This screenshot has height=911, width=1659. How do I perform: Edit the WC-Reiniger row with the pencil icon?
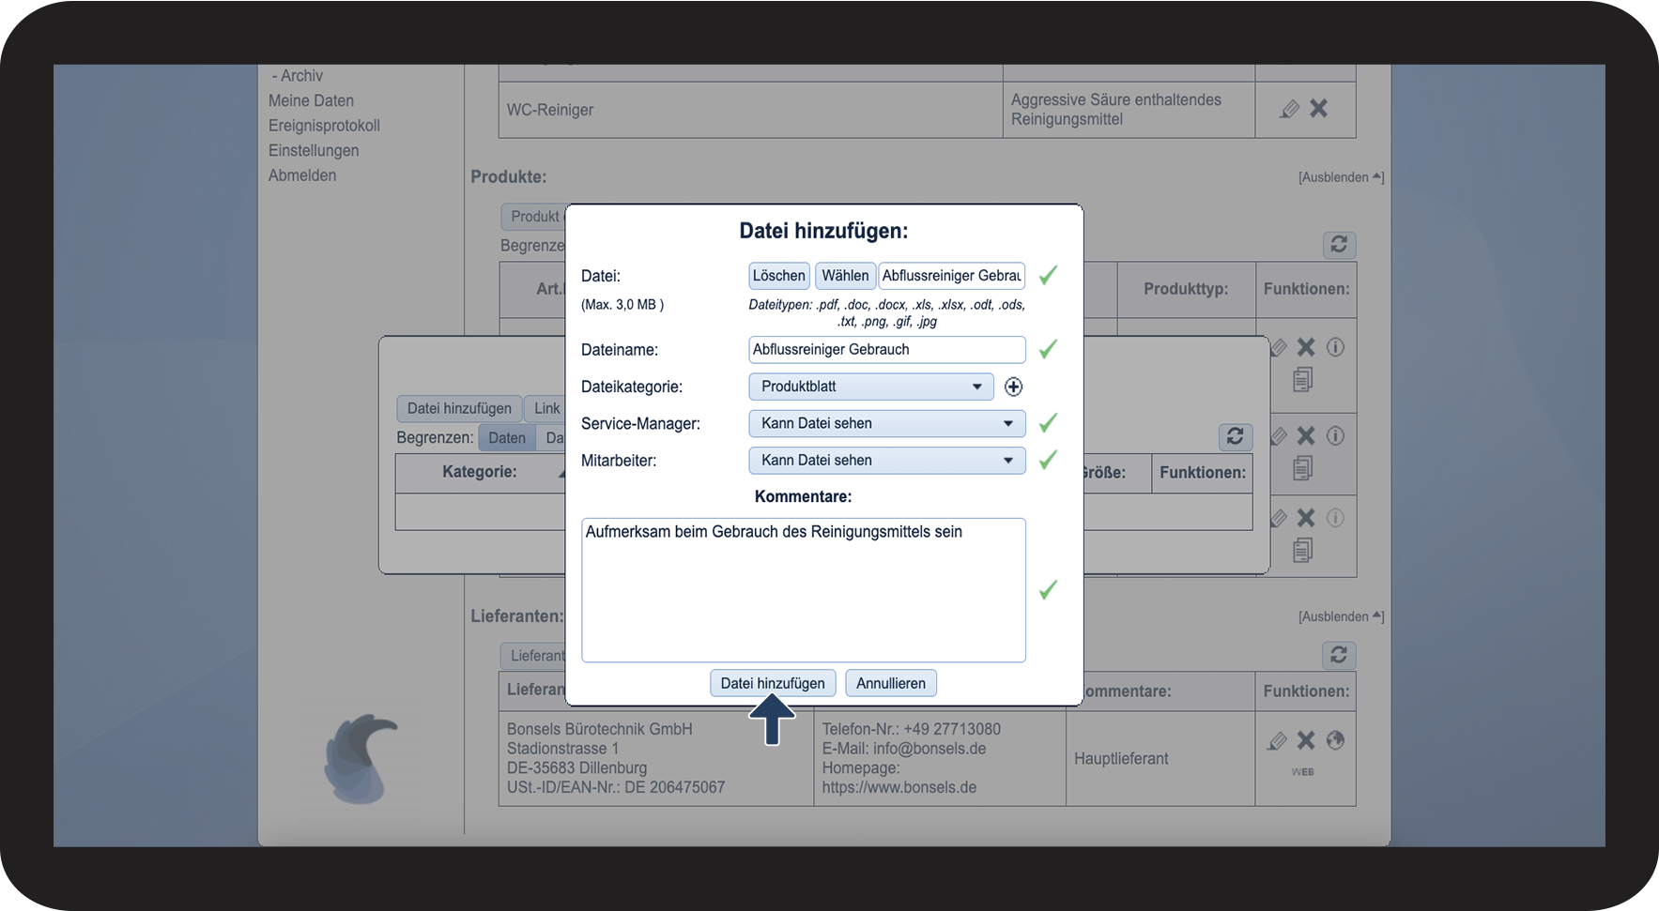(x=1290, y=109)
